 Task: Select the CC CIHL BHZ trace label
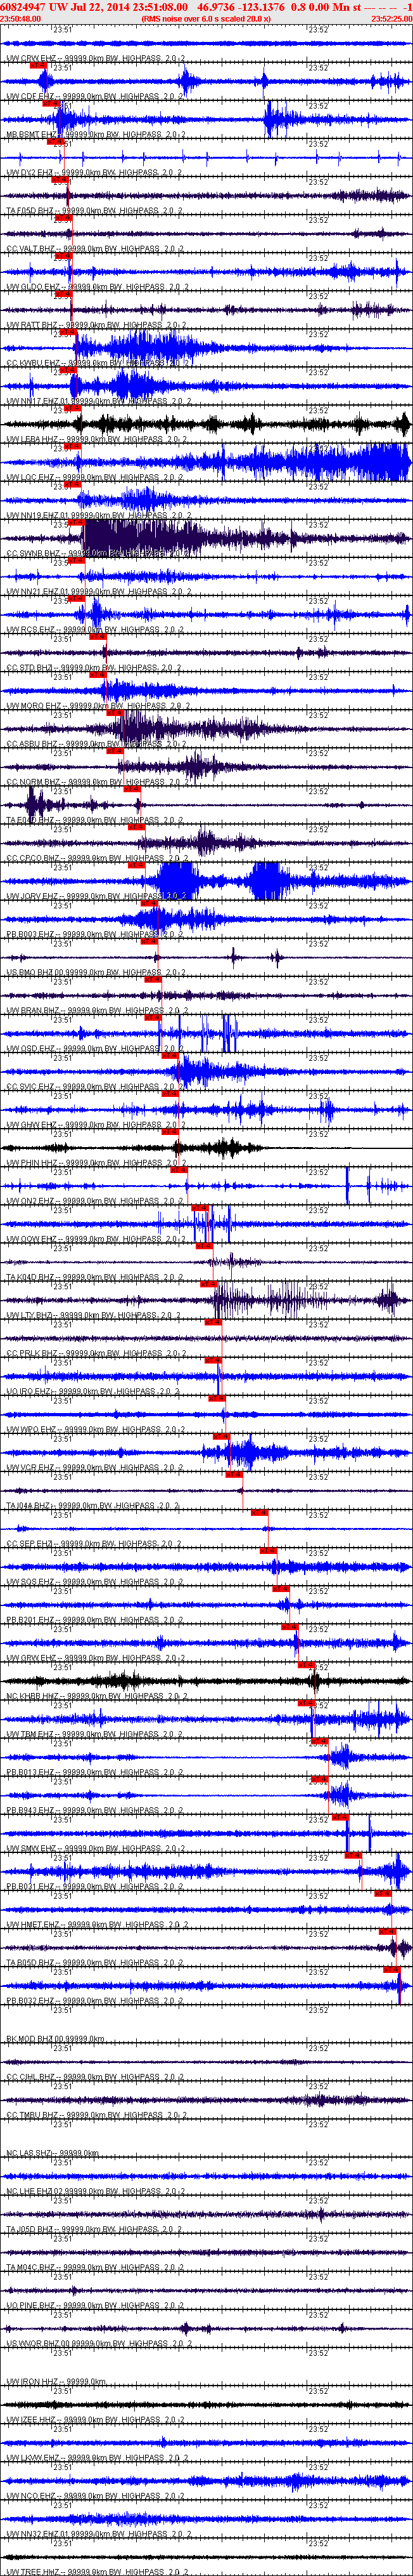[95, 2077]
